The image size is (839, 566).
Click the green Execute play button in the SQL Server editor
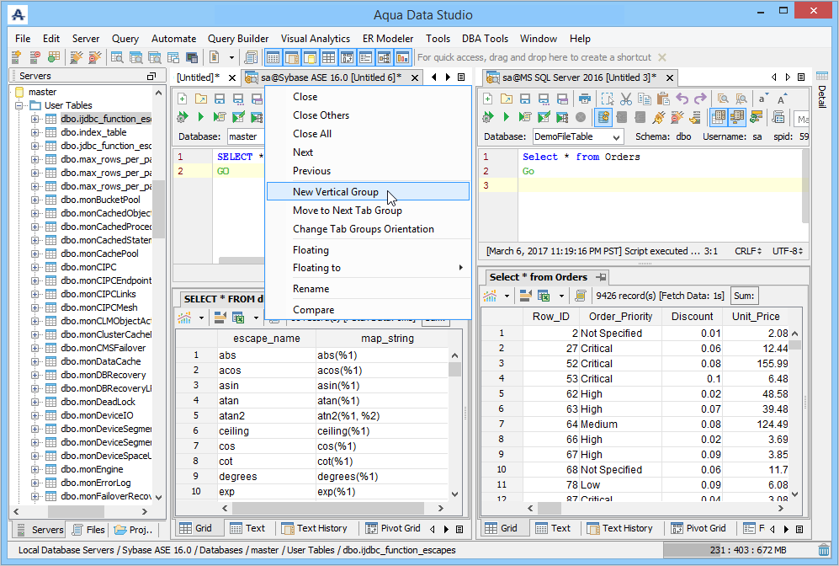point(506,117)
